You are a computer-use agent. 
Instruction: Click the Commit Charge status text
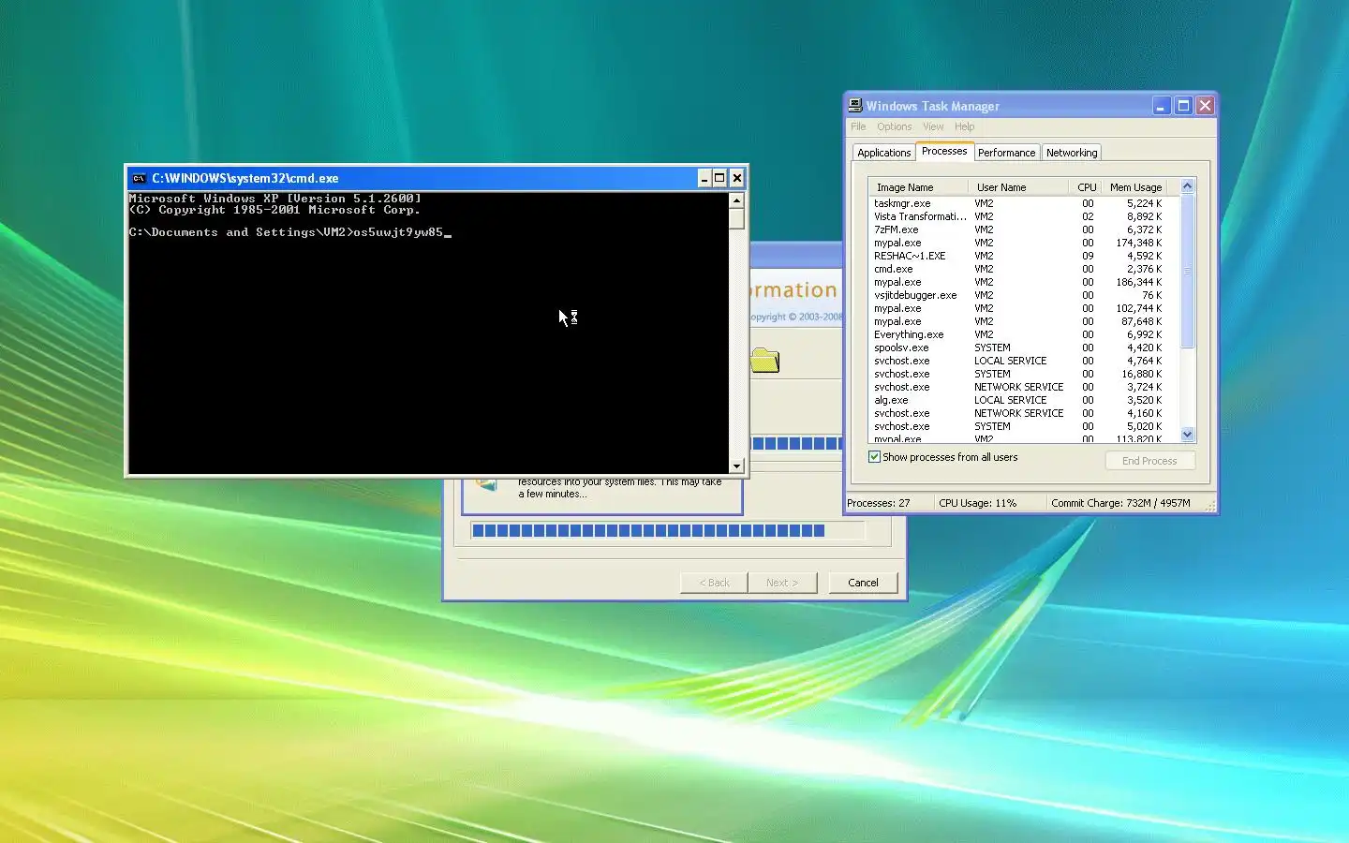click(1120, 503)
